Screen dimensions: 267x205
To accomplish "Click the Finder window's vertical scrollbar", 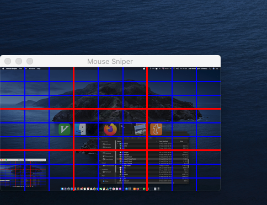I will click(188, 164).
